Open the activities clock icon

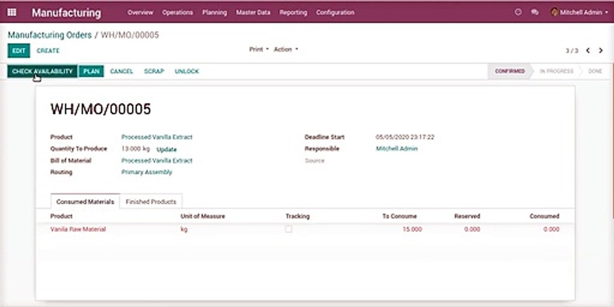(518, 12)
